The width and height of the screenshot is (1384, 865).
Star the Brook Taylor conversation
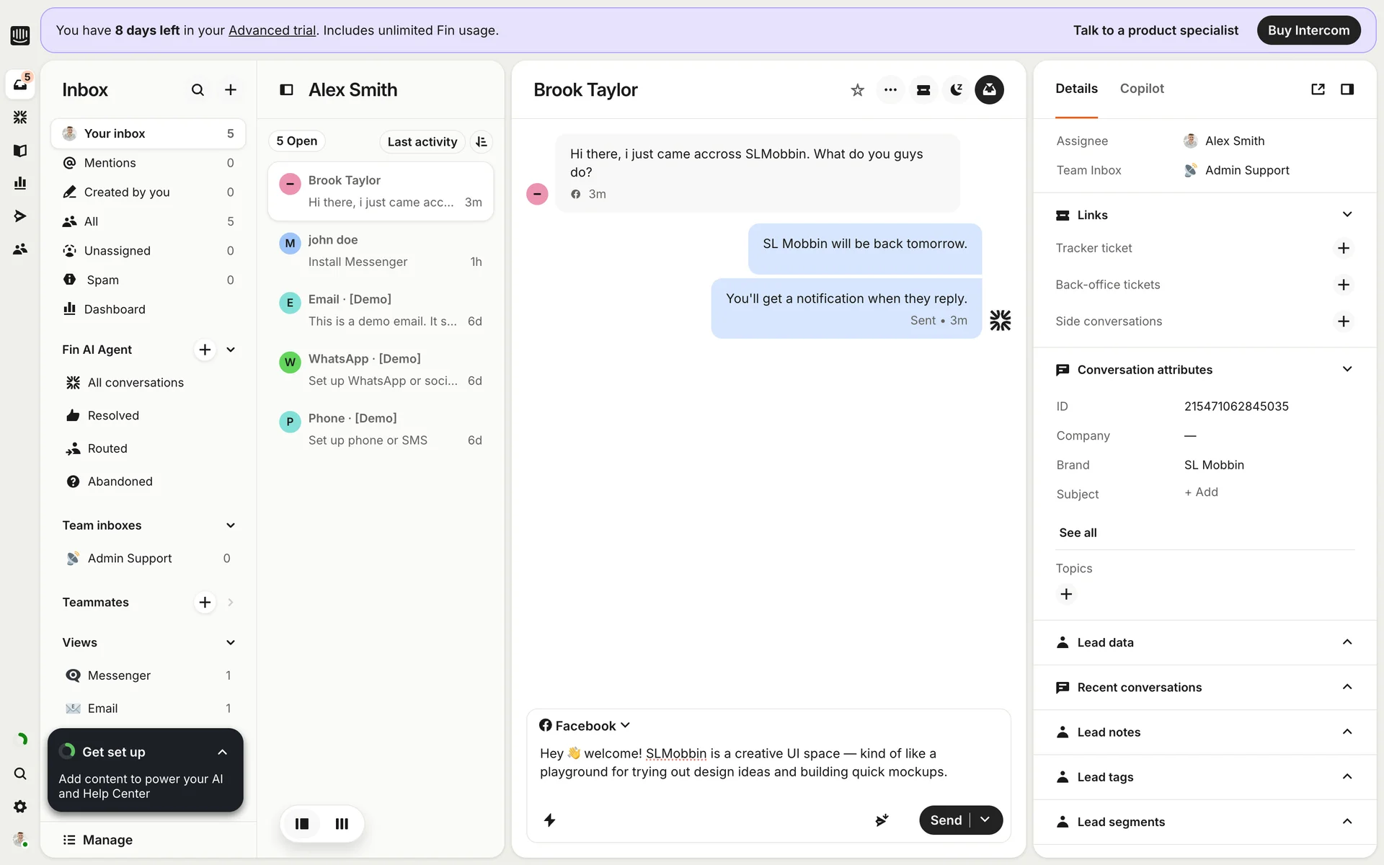pos(857,90)
